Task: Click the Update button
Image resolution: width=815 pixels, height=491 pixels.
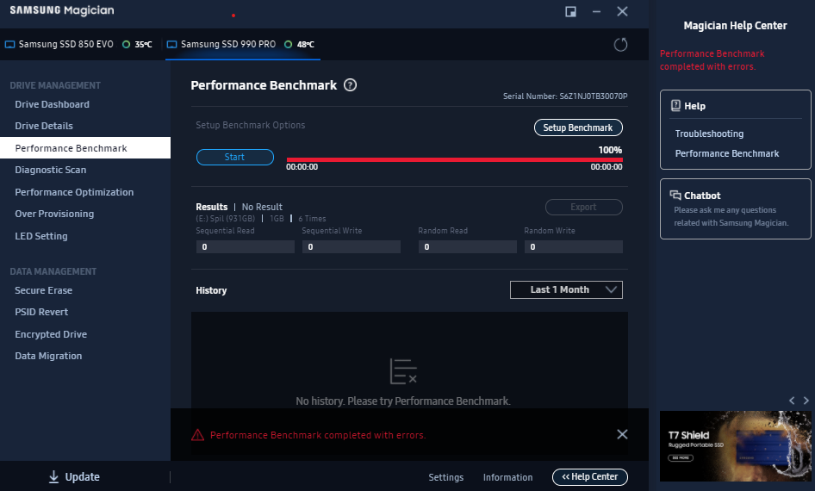Action: click(x=74, y=477)
